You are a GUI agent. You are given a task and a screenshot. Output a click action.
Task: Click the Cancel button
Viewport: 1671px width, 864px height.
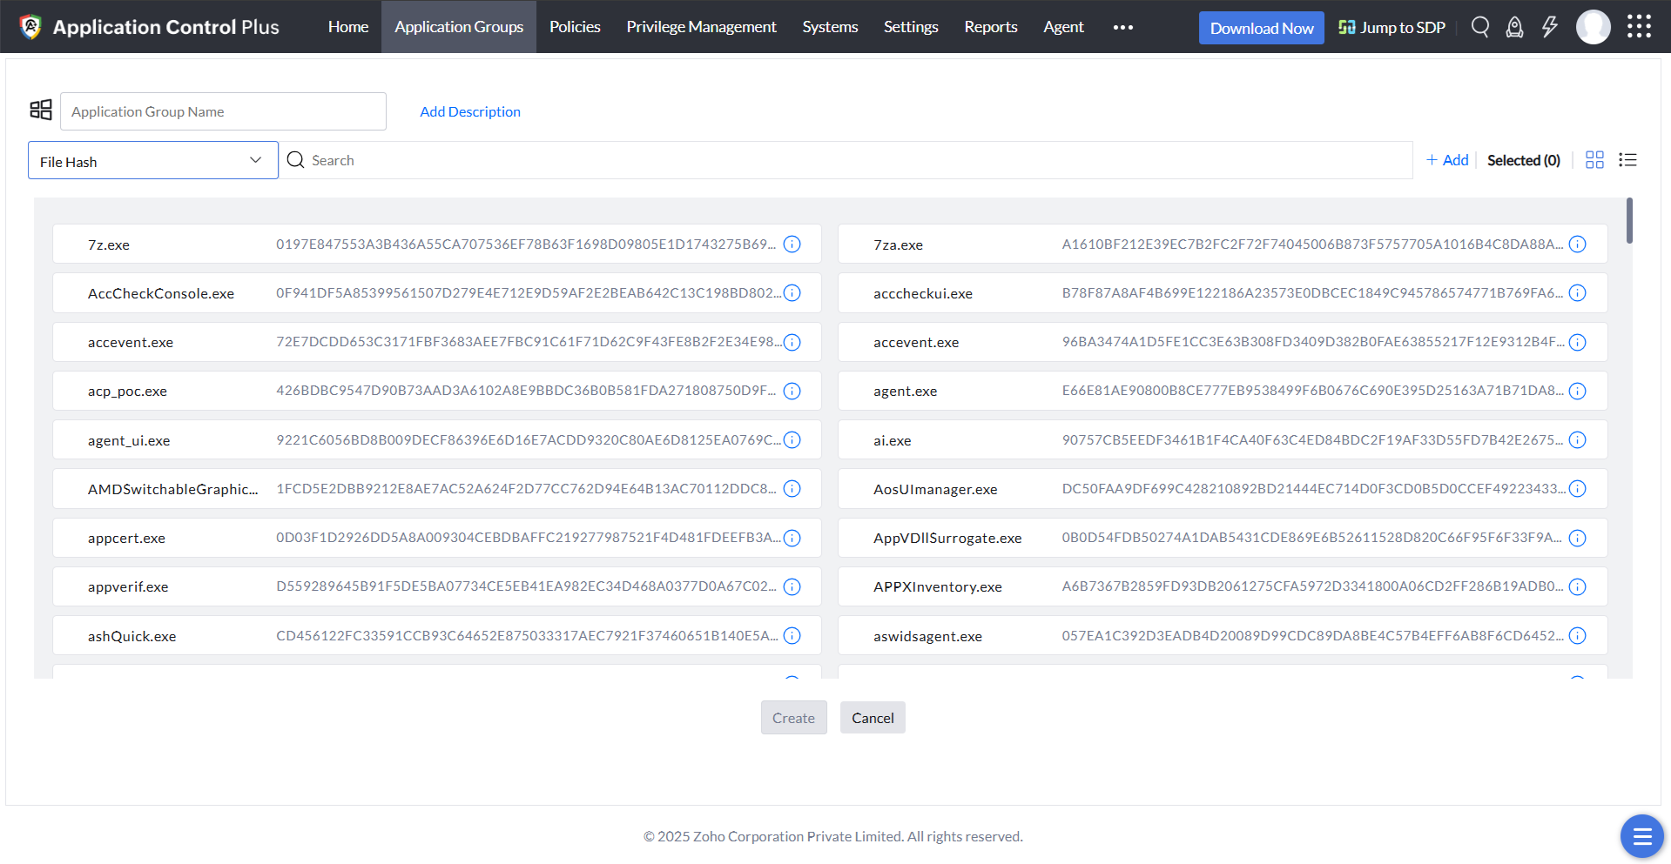pyautogui.click(x=873, y=718)
